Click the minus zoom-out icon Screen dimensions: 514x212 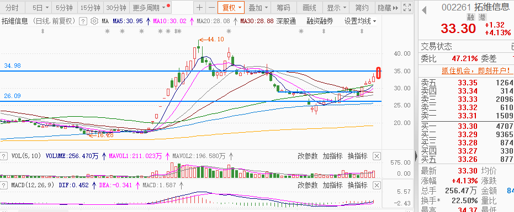[x=212, y=8]
